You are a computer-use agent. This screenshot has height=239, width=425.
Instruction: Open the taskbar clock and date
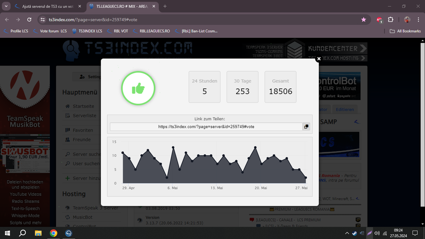tap(398, 233)
